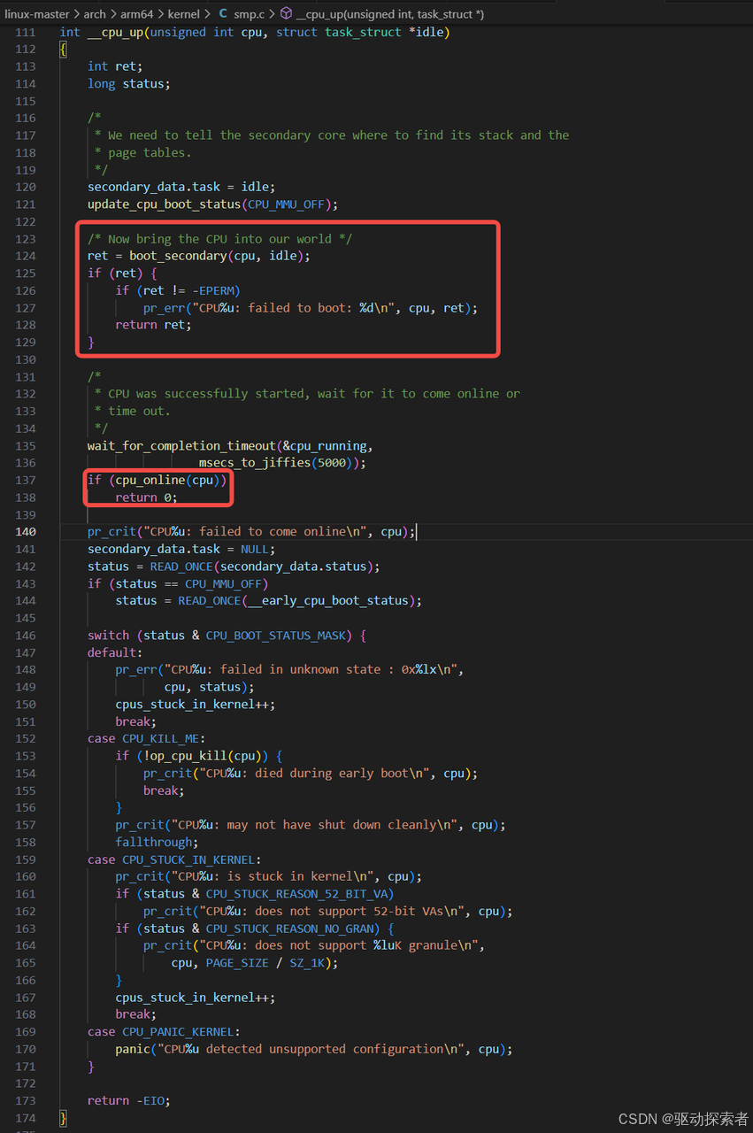
Task: Click the 'return -EIO;' statement
Action: [129, 1100]
